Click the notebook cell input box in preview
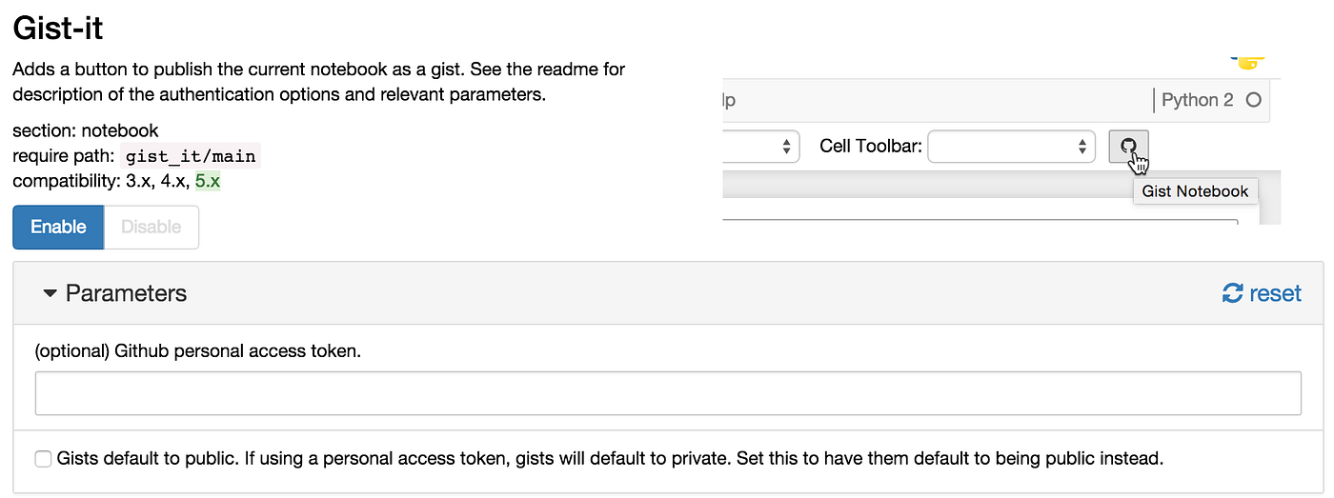Image resolution: width=1334 pixels, height=498 pixels. [x=981, y=222]
